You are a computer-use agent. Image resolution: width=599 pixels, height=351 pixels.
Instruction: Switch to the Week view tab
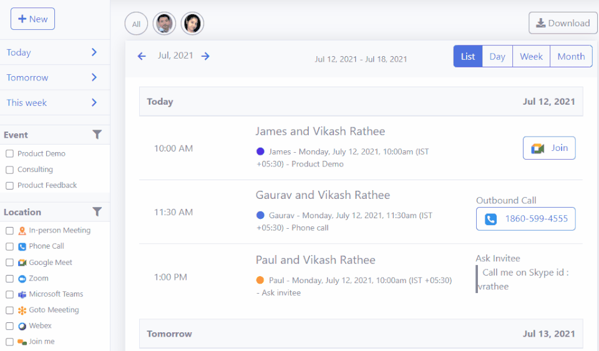531,56
